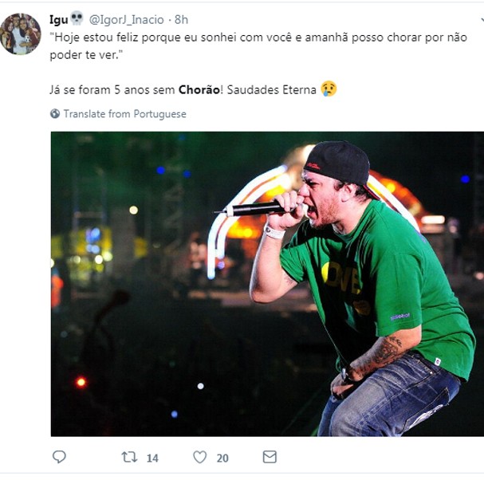Open tweet by clicking quoted lyric text

(258, 46)
